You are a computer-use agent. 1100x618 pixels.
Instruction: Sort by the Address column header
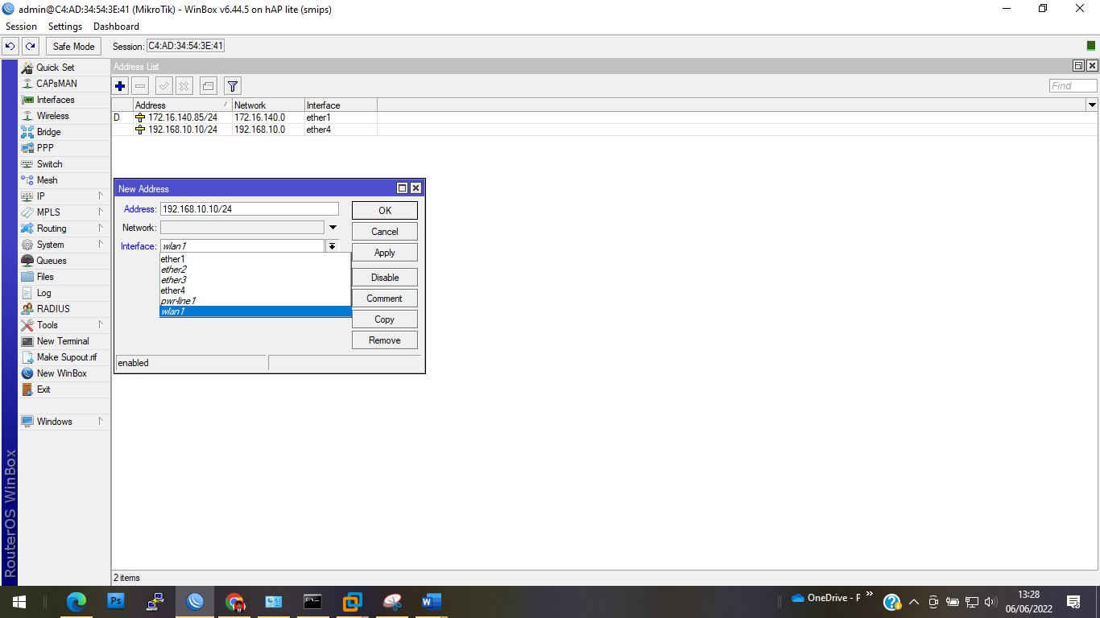(x=182, y=105)
